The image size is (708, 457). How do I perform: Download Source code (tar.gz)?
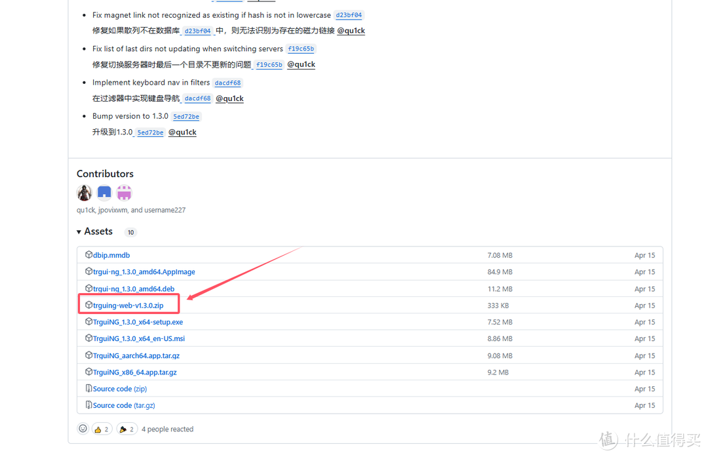coord(123,405)
